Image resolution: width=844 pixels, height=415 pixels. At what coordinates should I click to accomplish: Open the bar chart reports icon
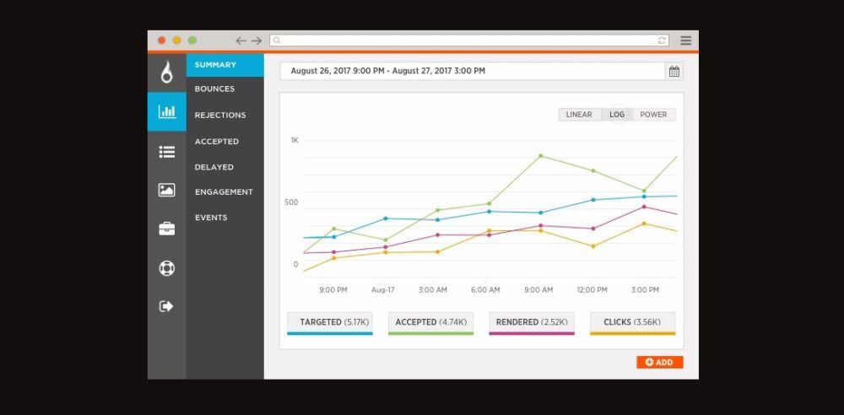tap(166, 111)
